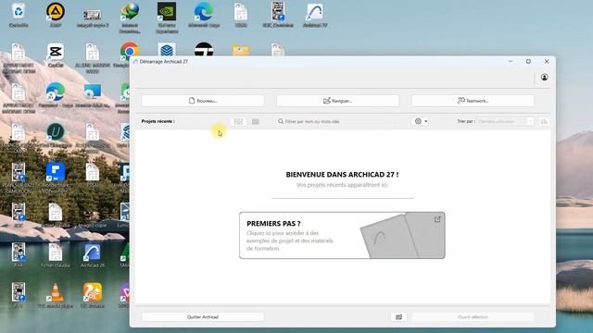Select blue stacked-layers icon beside Chrome
593x333 pixels.
(167, 49)
